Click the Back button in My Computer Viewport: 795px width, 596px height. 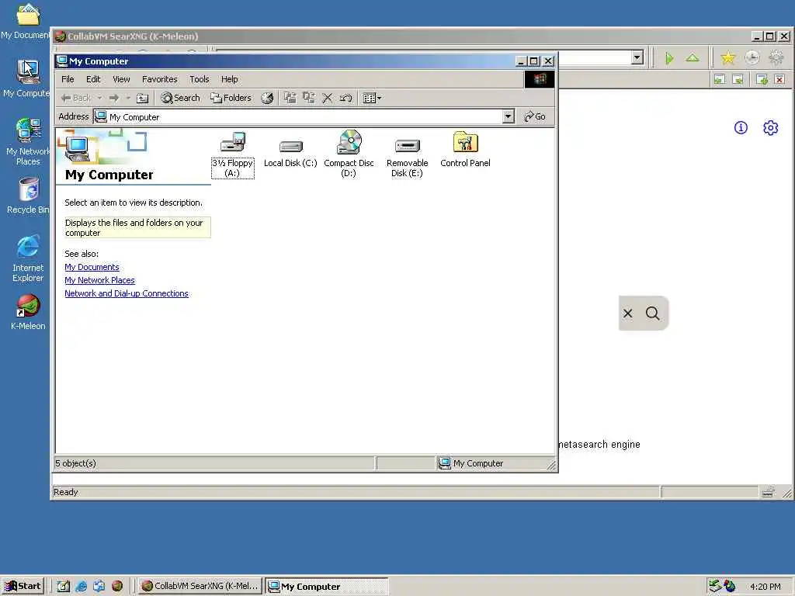77,99
